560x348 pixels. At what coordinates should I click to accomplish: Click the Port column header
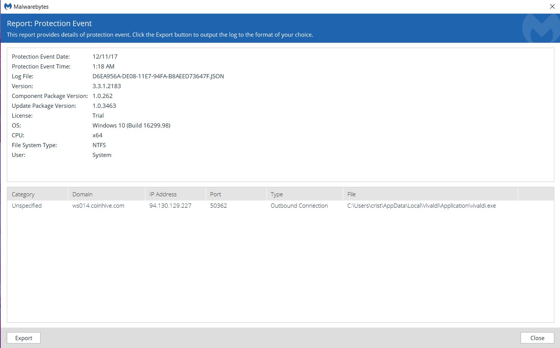coord(236,194)
